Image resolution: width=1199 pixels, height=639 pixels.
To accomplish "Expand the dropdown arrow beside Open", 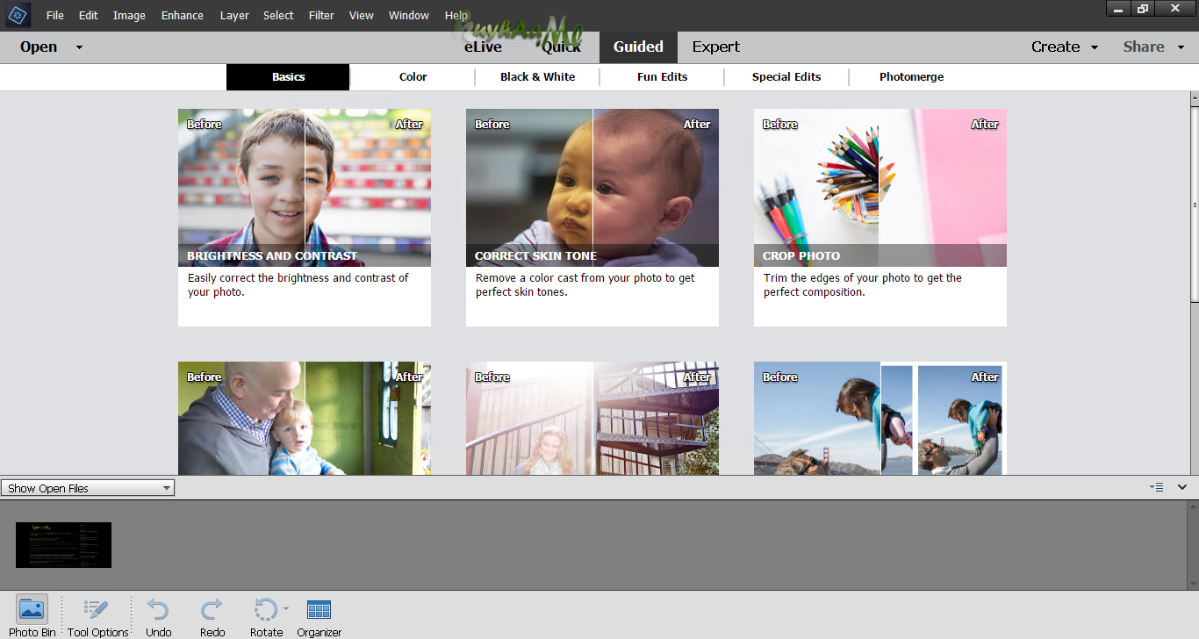I will [79, 47].
